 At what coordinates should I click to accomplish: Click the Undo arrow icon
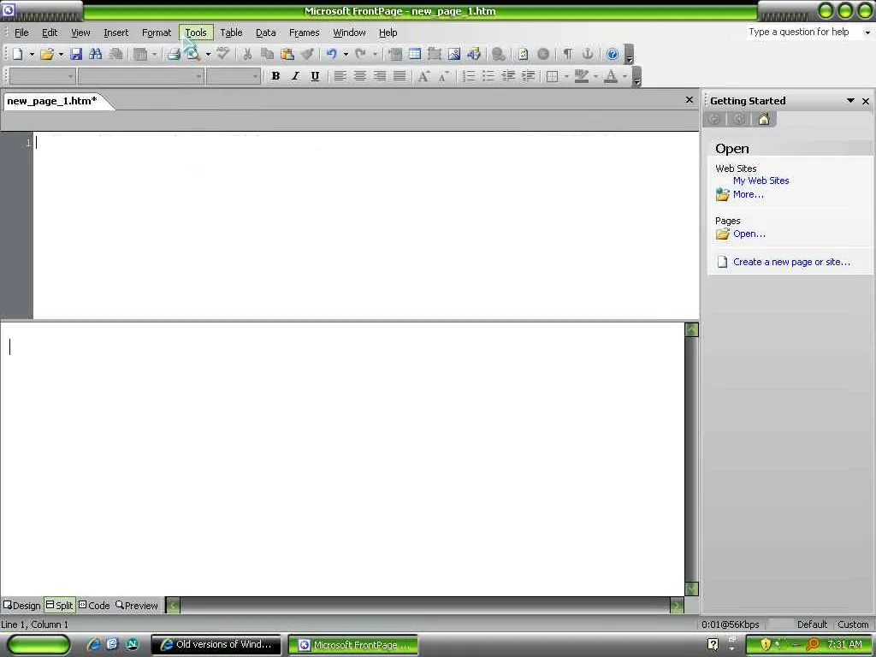point(332,54)
